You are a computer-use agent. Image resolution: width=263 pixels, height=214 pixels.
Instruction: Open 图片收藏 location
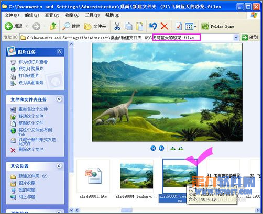click(27, 183)
